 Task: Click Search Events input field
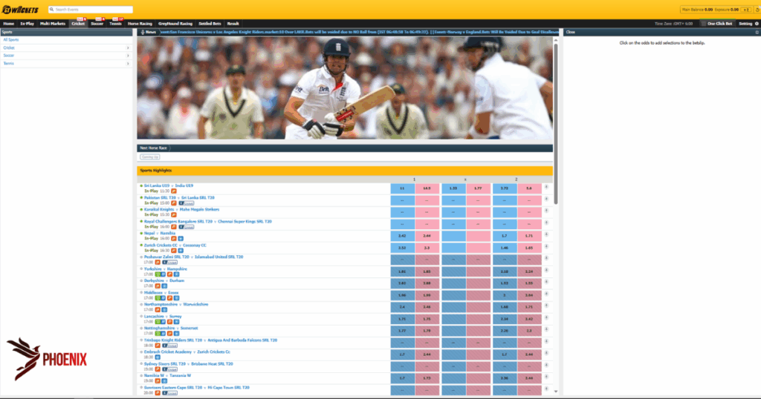pyautogui.click(x=90, y=9)
